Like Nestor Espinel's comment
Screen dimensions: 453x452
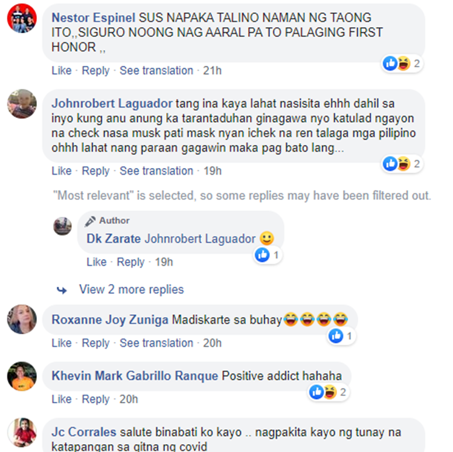tap(62, 71)
